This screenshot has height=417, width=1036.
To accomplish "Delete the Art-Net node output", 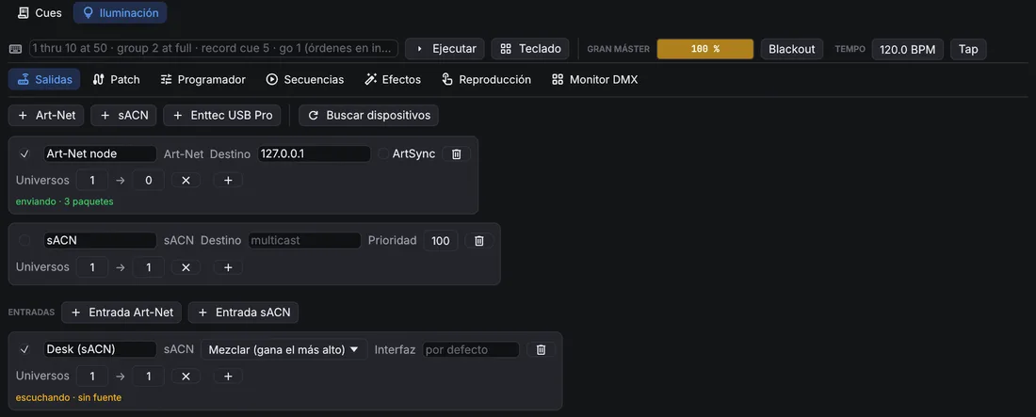I will click(x=456, y=154).
